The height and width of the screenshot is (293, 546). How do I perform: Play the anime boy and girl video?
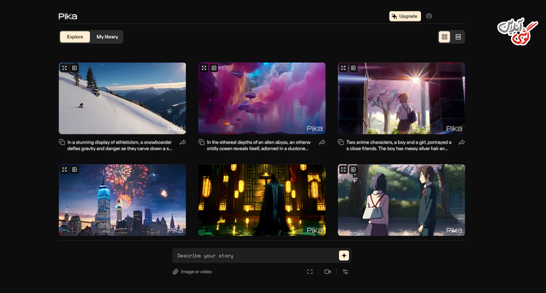pos(354,170)
